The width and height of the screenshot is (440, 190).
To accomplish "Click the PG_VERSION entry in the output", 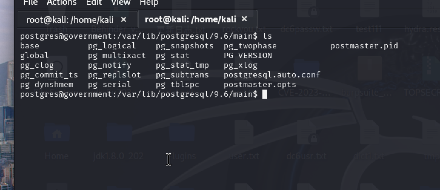I will (248, 56).
